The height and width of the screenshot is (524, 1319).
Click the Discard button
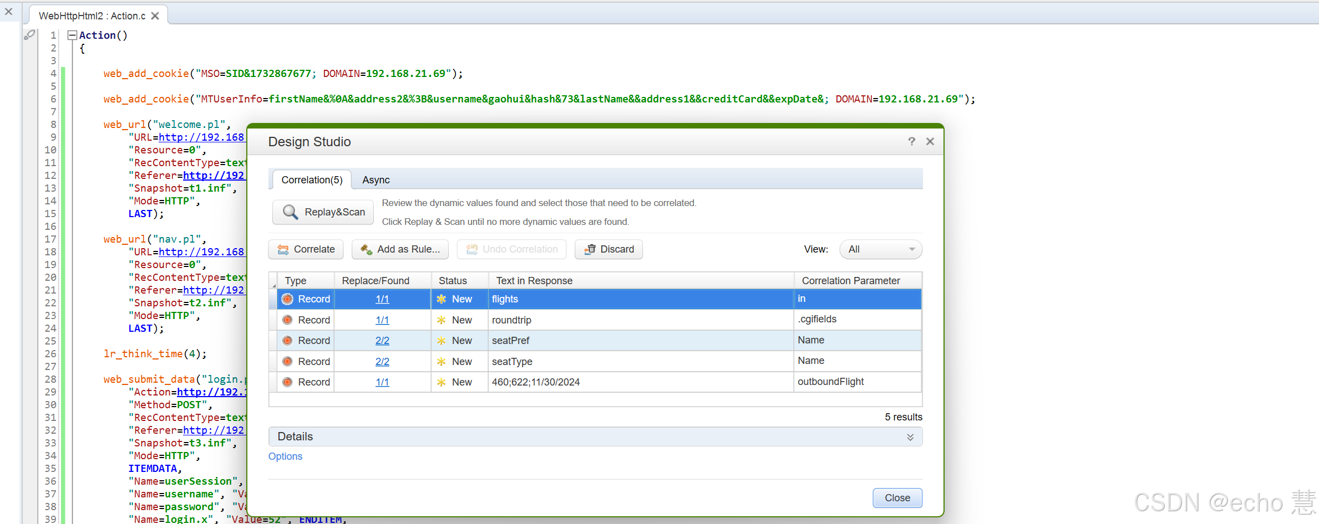608,249
